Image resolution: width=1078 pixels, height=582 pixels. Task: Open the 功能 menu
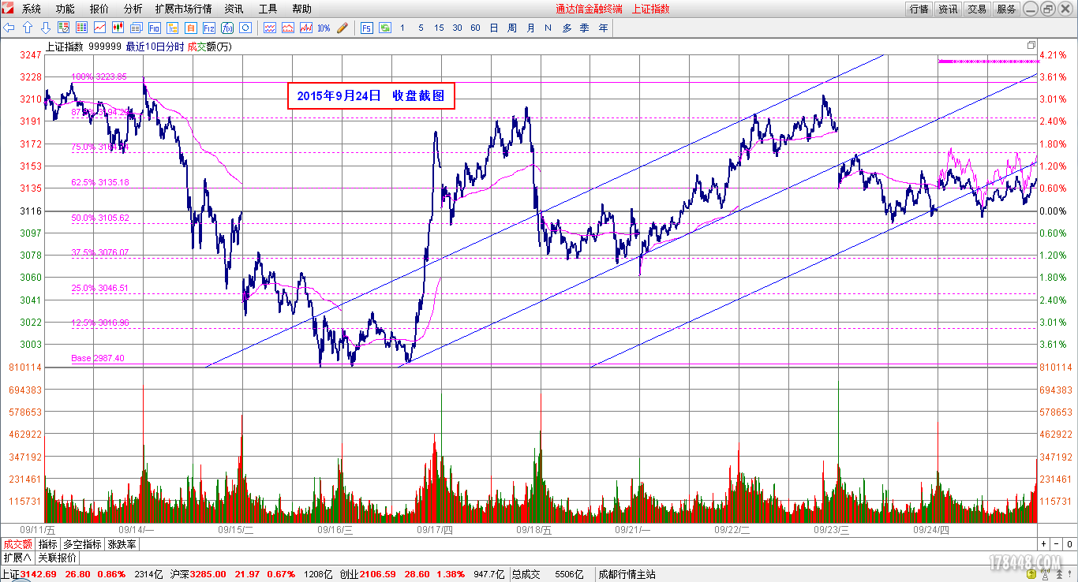point(66,9)
